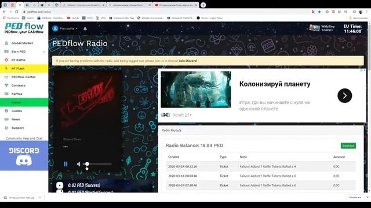The height and width of the screenshot is (208, 371).
Task: Click the Contests trophy icon
Action: (6, 86)
